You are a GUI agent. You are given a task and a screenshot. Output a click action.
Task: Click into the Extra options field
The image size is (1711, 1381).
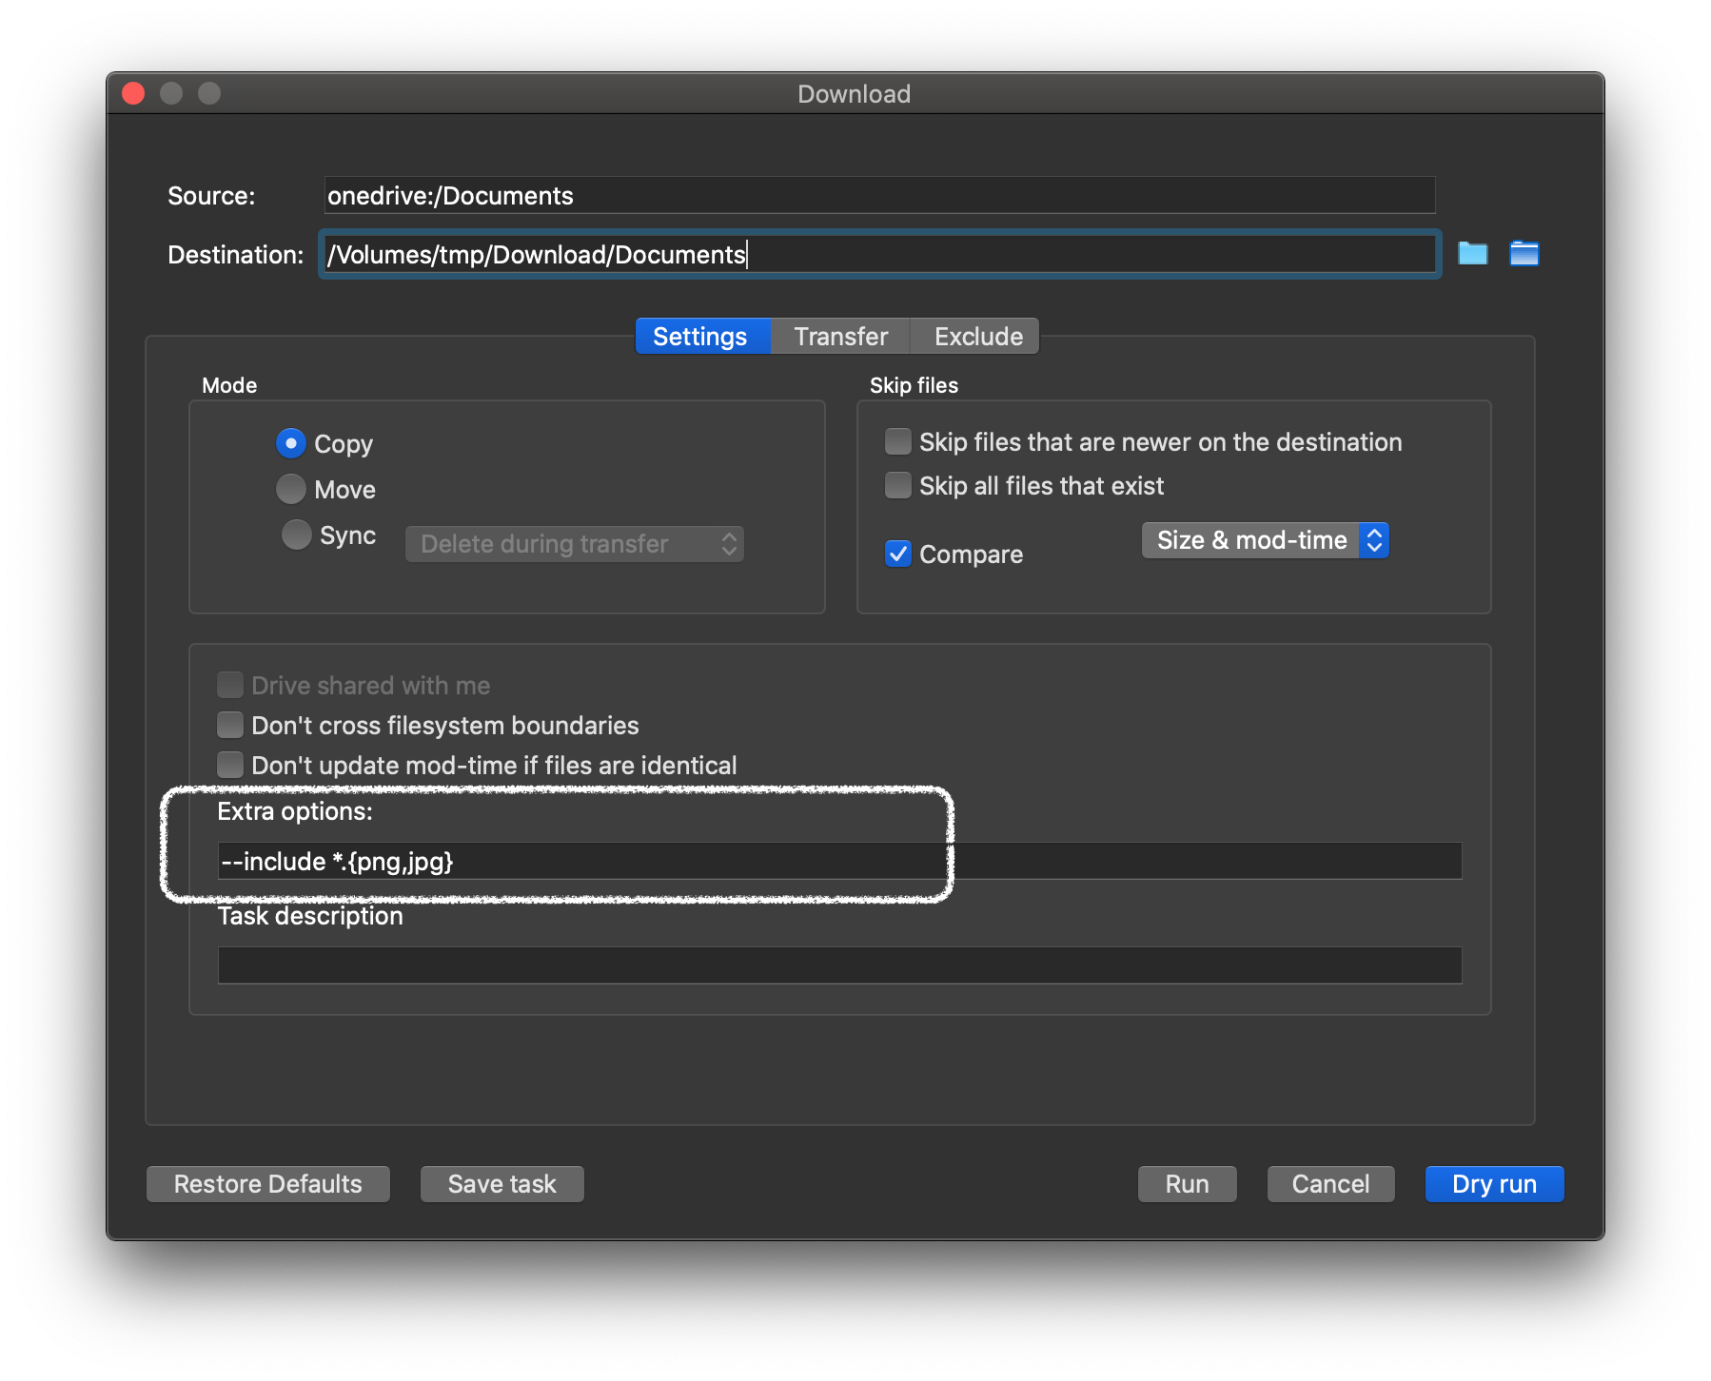[x=839, y=861]
